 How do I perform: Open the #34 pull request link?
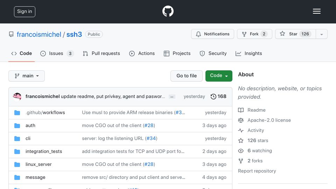pos(151,139)
